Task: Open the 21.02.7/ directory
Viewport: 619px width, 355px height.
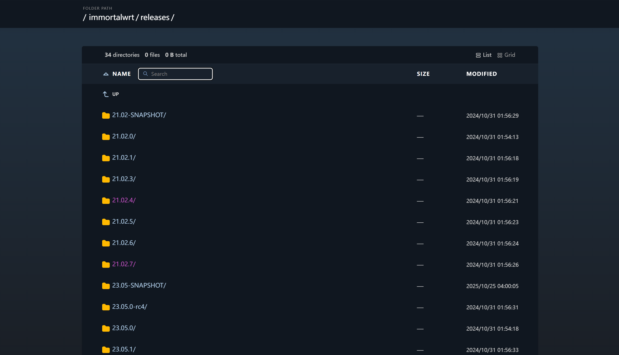Action: coord(124,264)
